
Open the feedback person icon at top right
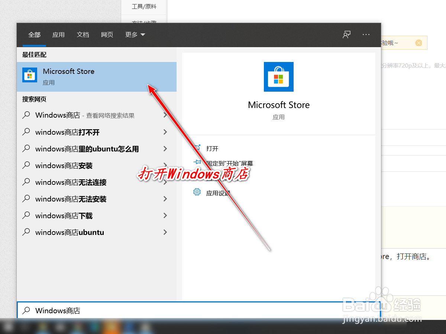point(346,35)
